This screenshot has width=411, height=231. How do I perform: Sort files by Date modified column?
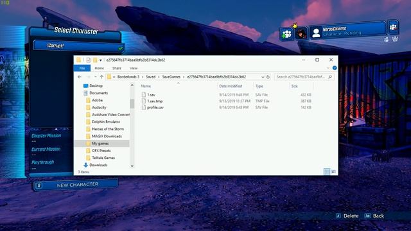tap(231, 86)
